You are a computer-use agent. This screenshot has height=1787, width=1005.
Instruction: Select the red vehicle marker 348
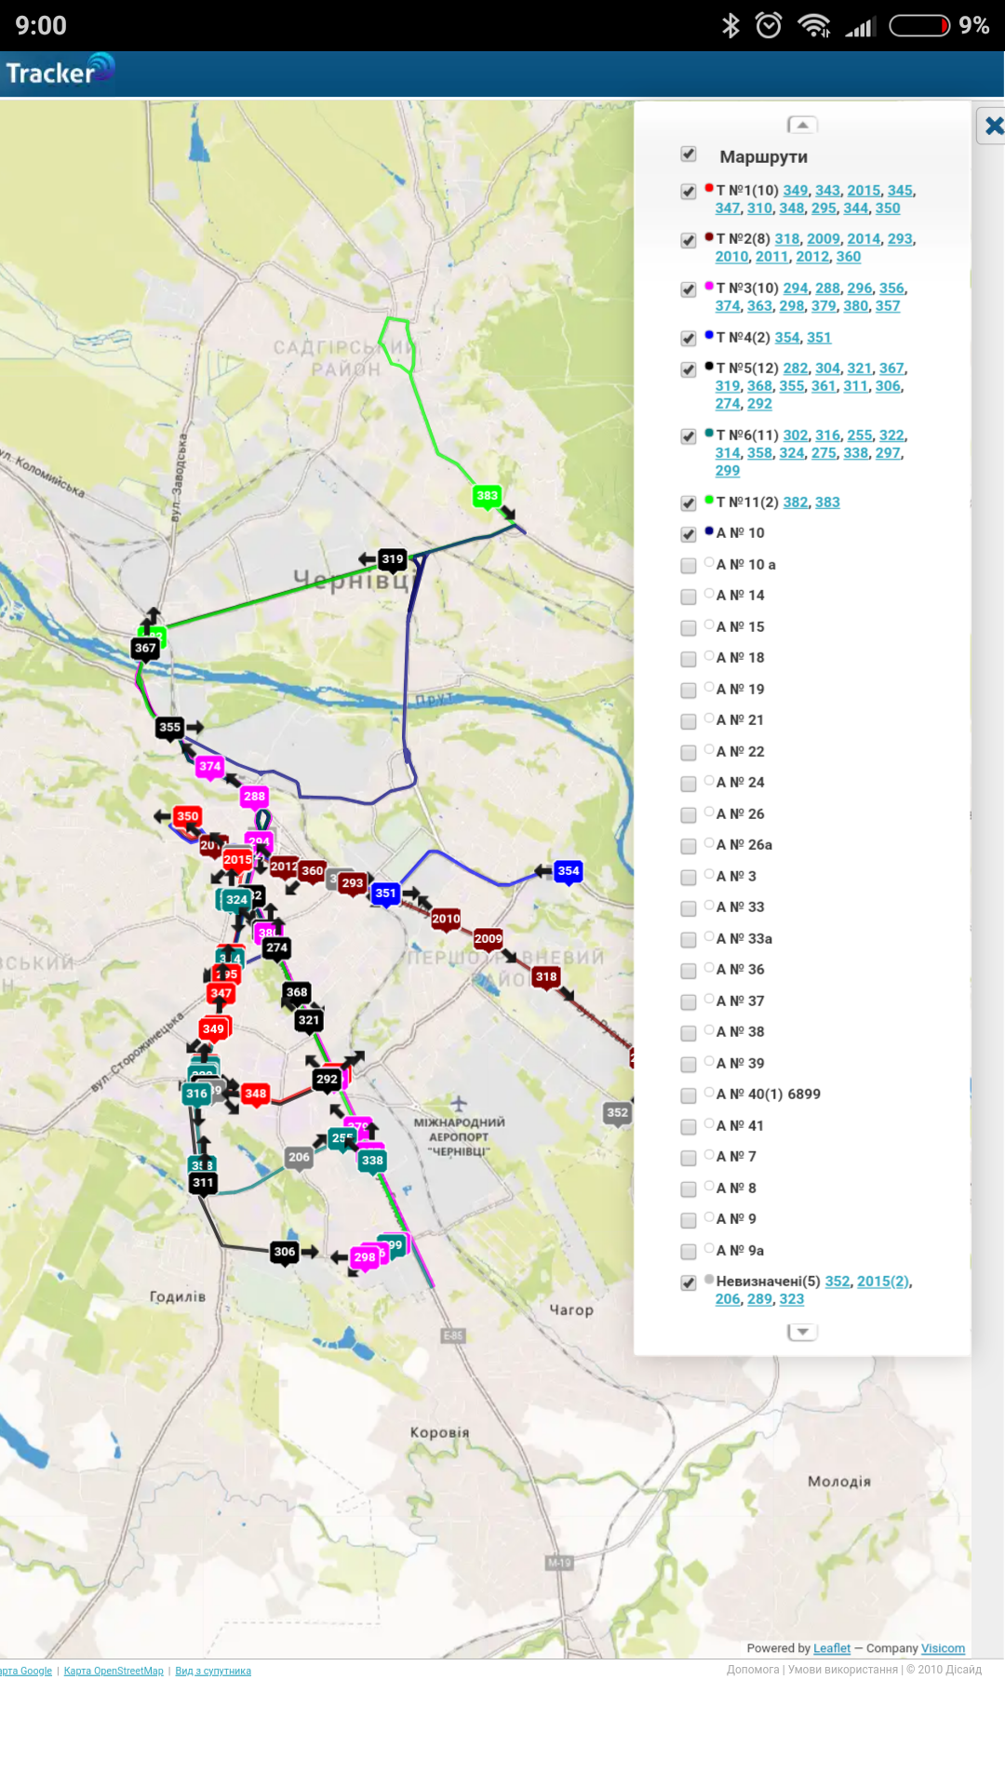pos(256,1094)
